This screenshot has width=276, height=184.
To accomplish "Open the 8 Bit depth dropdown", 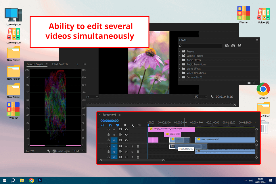I will click(x=79, y=151).
